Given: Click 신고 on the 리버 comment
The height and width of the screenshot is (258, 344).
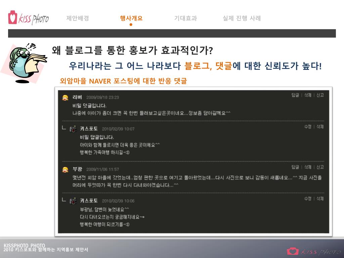Looking at the screenshot, I should pos(320,95).
